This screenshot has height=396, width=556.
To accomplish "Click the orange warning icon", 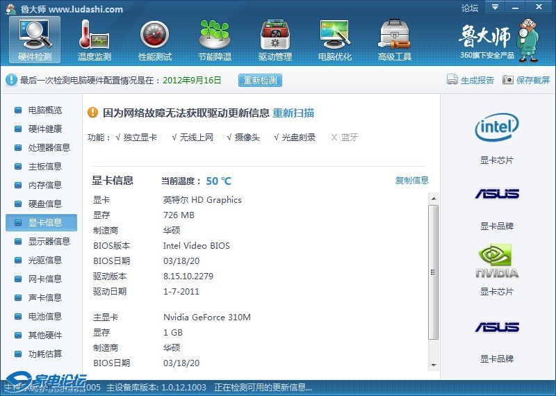I will coord(92,113).
